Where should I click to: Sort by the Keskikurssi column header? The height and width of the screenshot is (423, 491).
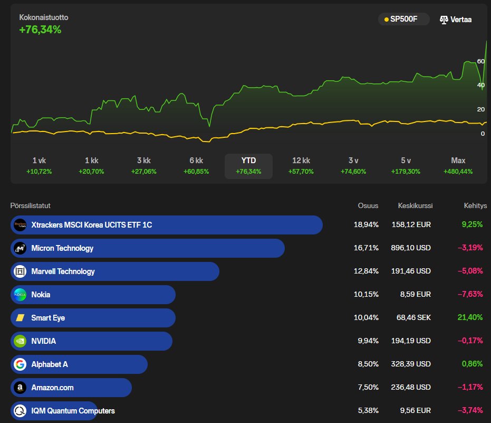415,206
